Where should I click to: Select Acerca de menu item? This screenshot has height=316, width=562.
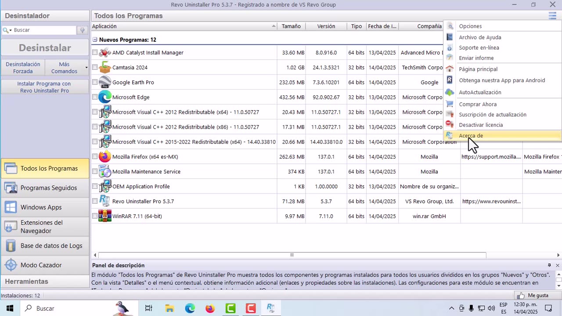pyautogui.click(x=503, y=136)
